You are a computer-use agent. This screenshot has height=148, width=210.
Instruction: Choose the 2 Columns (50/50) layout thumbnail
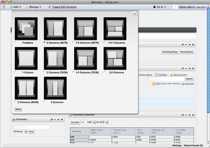(26, 88)
